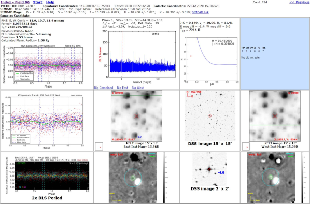The image size is (310, 204).
Task: Open the West KELT 15' x 15' image
Action: click(x=275, y=116)
